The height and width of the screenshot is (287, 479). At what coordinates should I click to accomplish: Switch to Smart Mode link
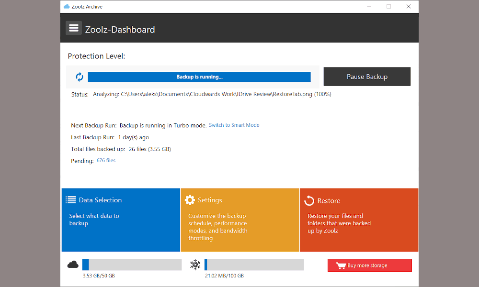point(234,125)
